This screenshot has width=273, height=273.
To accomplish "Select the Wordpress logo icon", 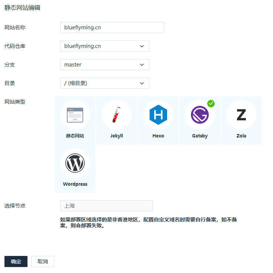I will click(75, 163).
